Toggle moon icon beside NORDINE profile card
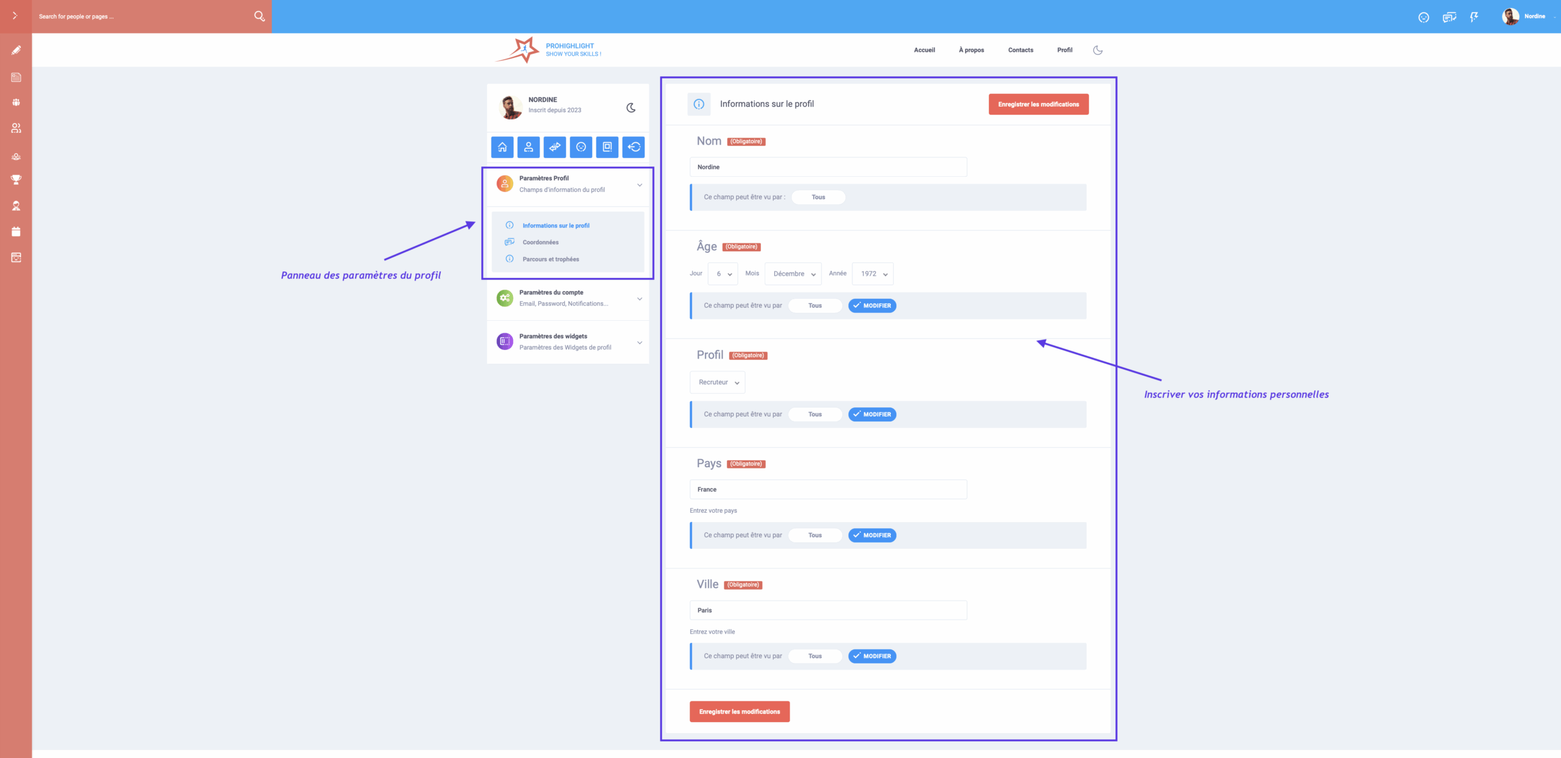Screen dimensions: 1561x758 (x=631, y=108)
